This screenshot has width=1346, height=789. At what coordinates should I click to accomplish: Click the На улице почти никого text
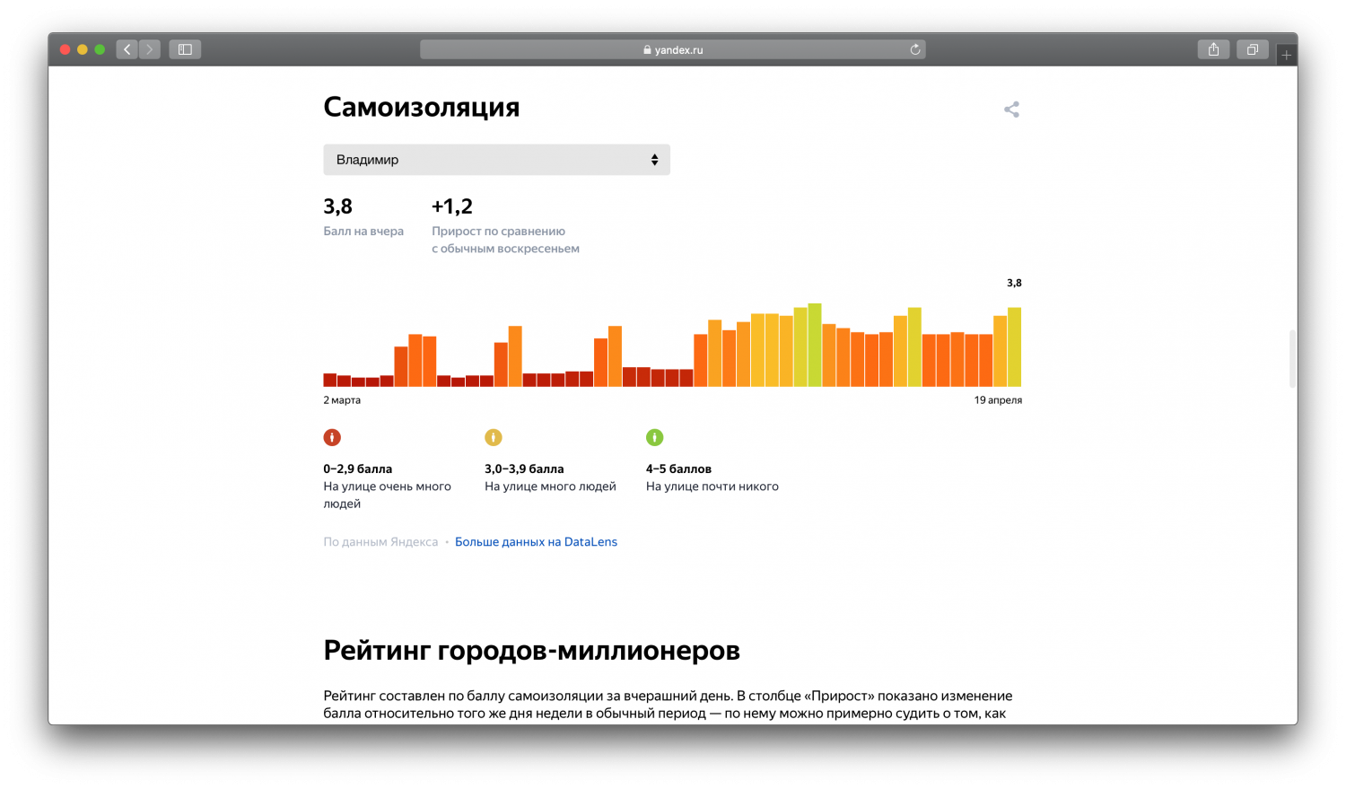pyautogui.click(x=712, y=487)
